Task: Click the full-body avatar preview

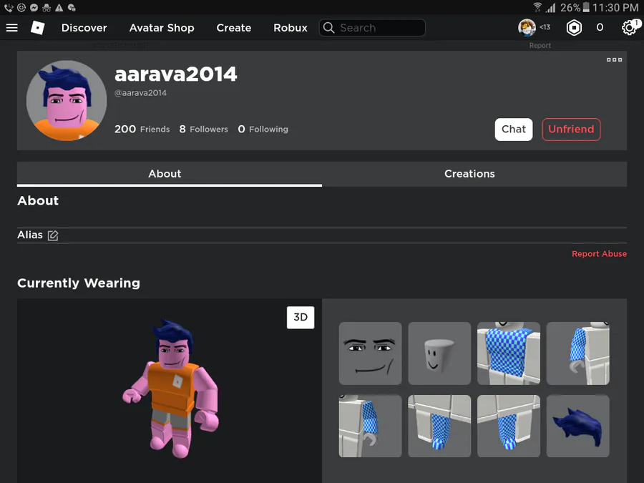Action: click(170, 388)
